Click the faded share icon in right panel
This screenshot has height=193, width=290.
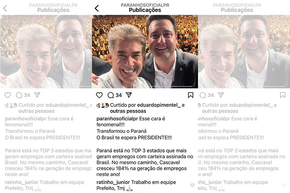(221, 95)
